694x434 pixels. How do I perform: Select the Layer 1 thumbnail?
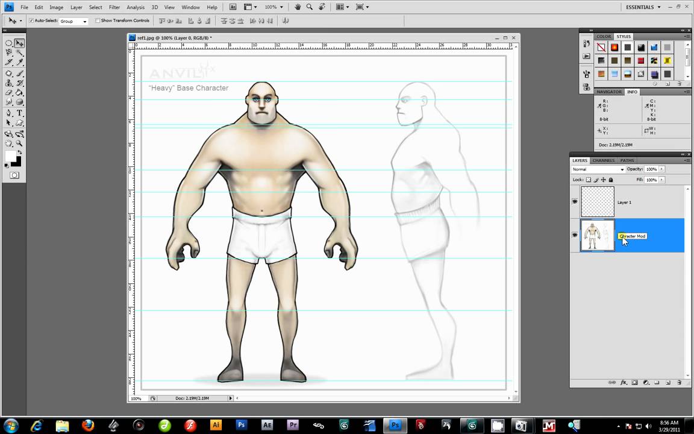598,201
